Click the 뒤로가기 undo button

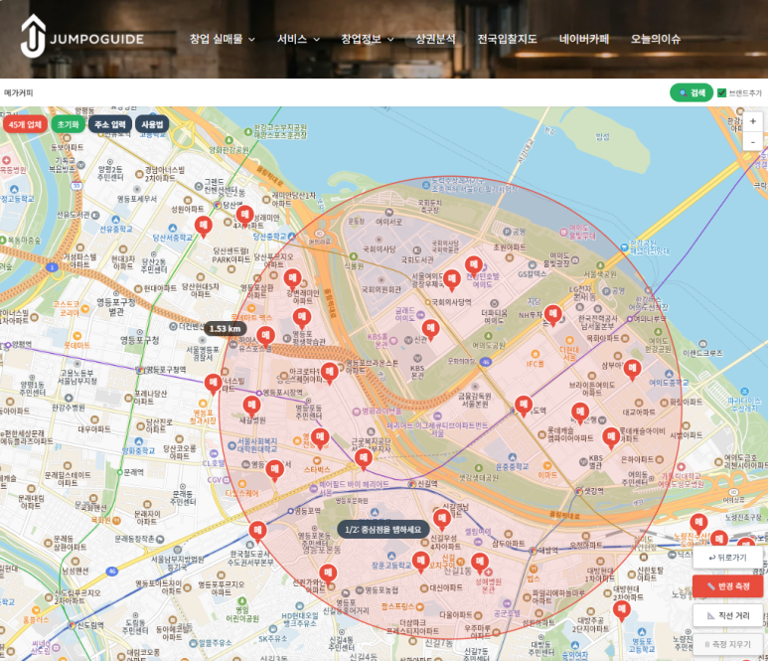click(727, 558)
